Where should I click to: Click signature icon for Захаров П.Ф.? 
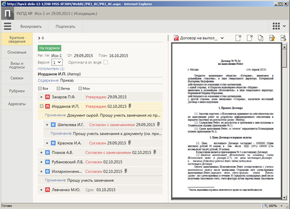(47, 97)
